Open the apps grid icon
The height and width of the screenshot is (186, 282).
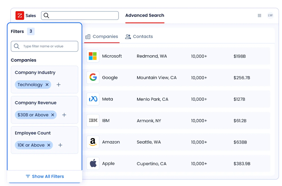click(x=259, y=15)
